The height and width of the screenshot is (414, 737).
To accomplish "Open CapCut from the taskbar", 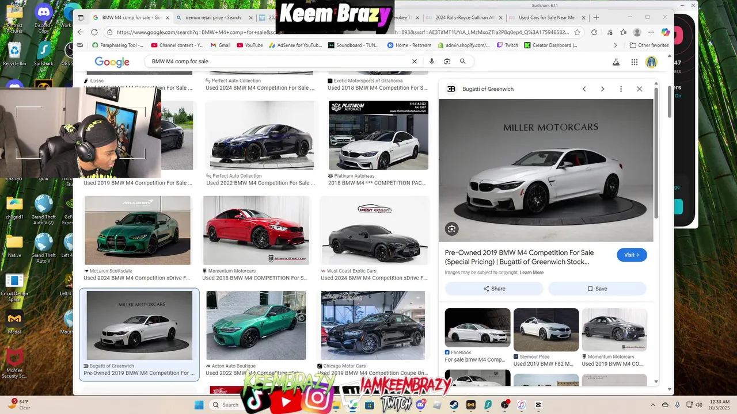I will 538,405.
